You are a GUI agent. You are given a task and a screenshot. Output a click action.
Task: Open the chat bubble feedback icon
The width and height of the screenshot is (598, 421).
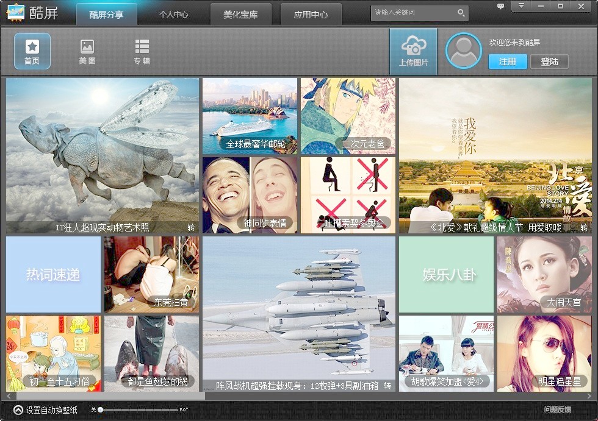tap(500, 7)
